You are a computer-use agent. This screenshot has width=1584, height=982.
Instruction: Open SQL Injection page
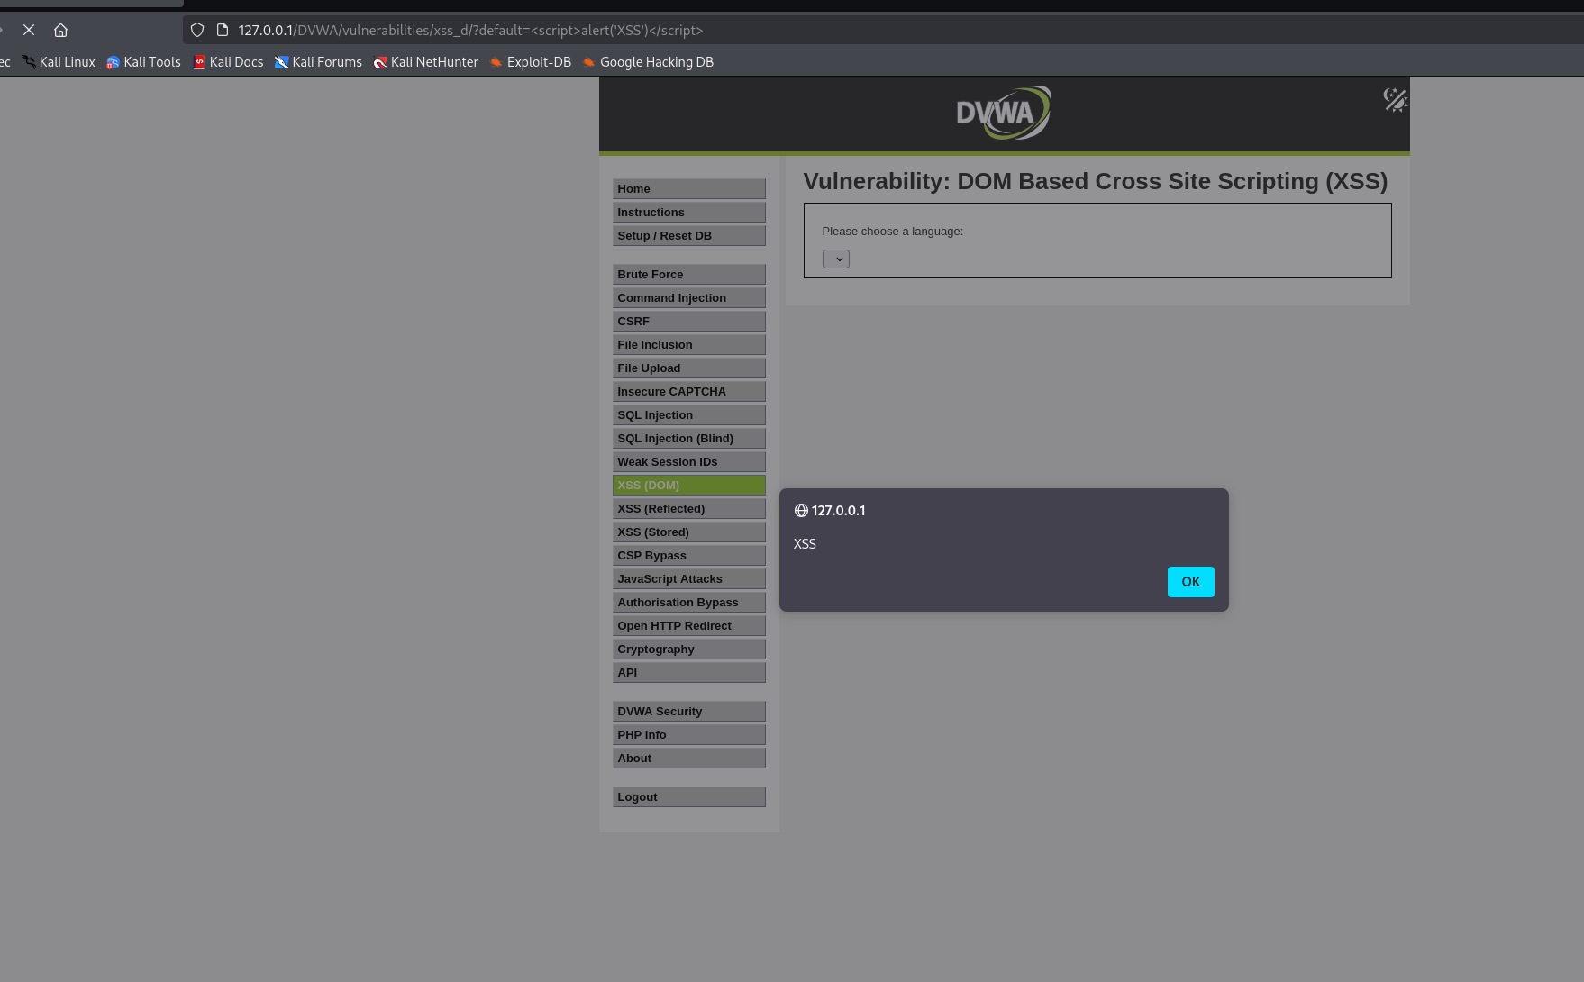689,414
